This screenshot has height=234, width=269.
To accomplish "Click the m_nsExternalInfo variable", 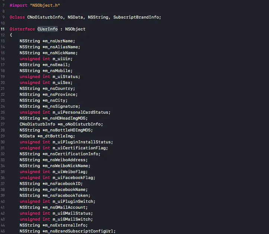I will pyautogui.click(x=65, y=225).
